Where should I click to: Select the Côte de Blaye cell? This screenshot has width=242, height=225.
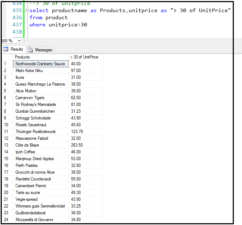click(41, 145)
